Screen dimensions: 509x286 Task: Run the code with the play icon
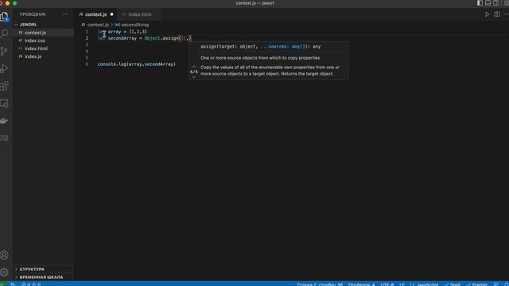point(487,14)
